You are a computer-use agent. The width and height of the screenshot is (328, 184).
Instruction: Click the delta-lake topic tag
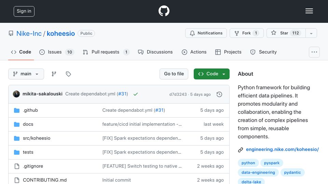pos(251,182)
